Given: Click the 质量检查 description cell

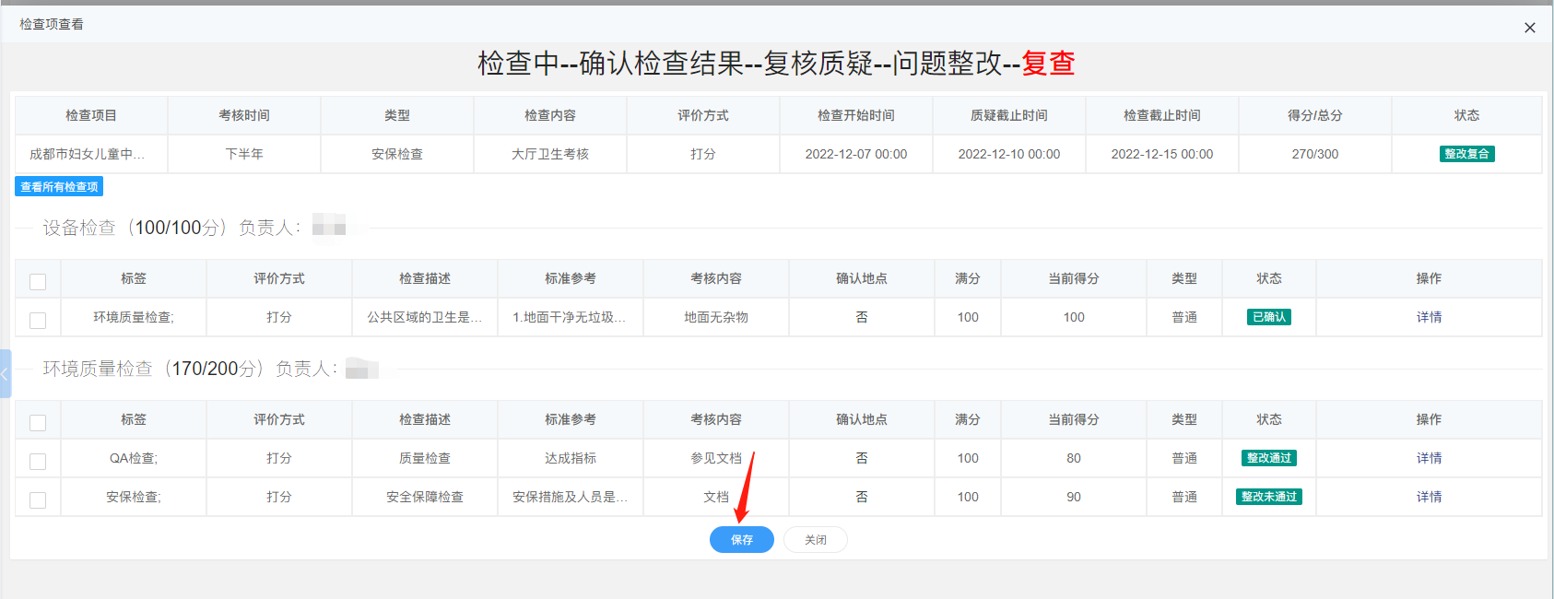Looking at the screenshot, I should 425,458.
